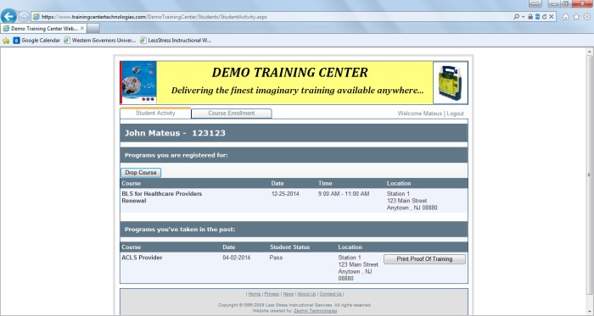This screenshot has width=594, height=316.
Task: Click the site favicon in address bar
Action: tap(36, 17)
